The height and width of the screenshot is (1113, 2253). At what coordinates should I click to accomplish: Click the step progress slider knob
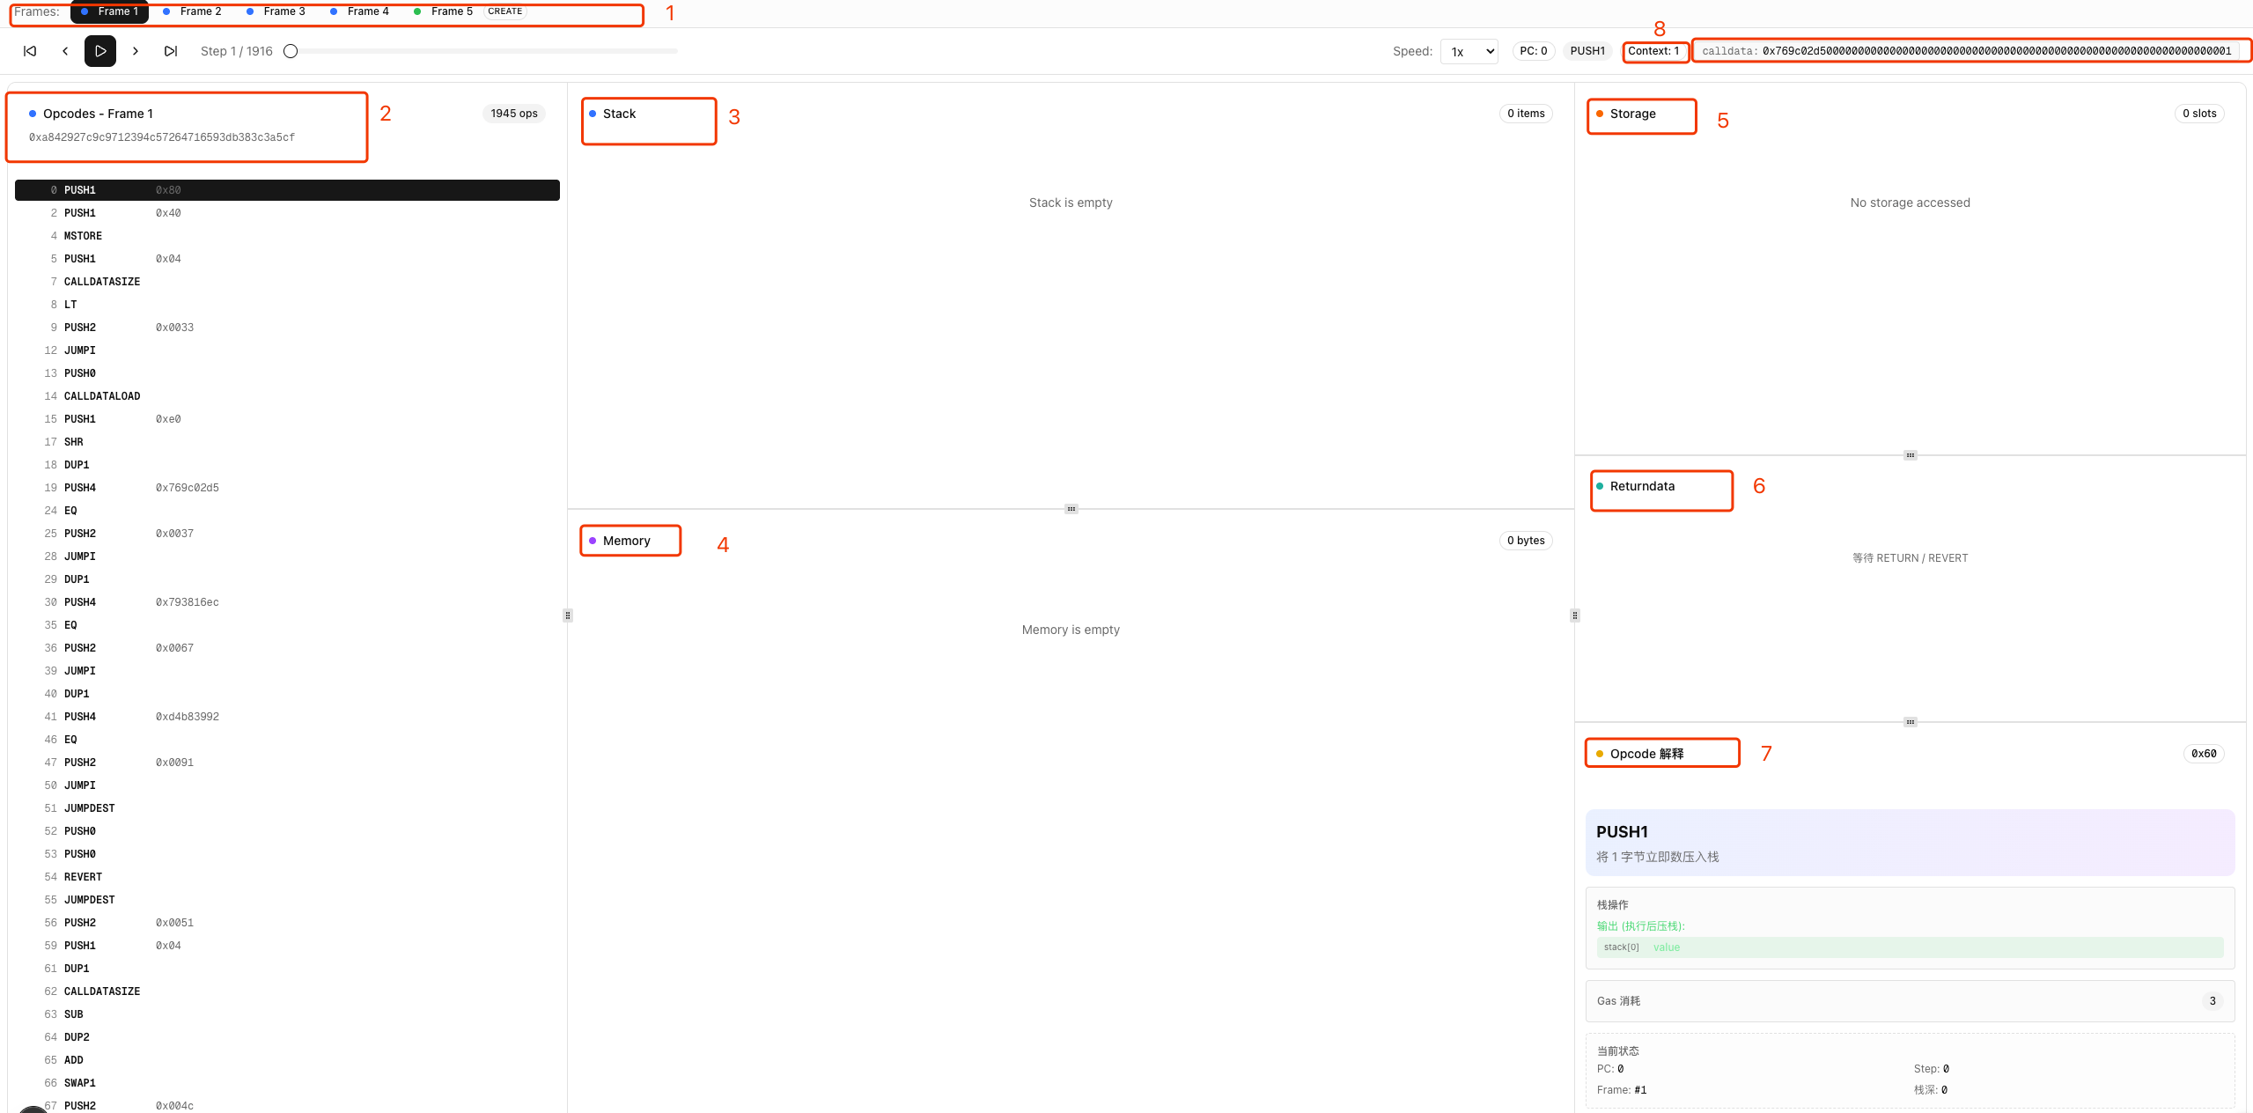[291, 50]
